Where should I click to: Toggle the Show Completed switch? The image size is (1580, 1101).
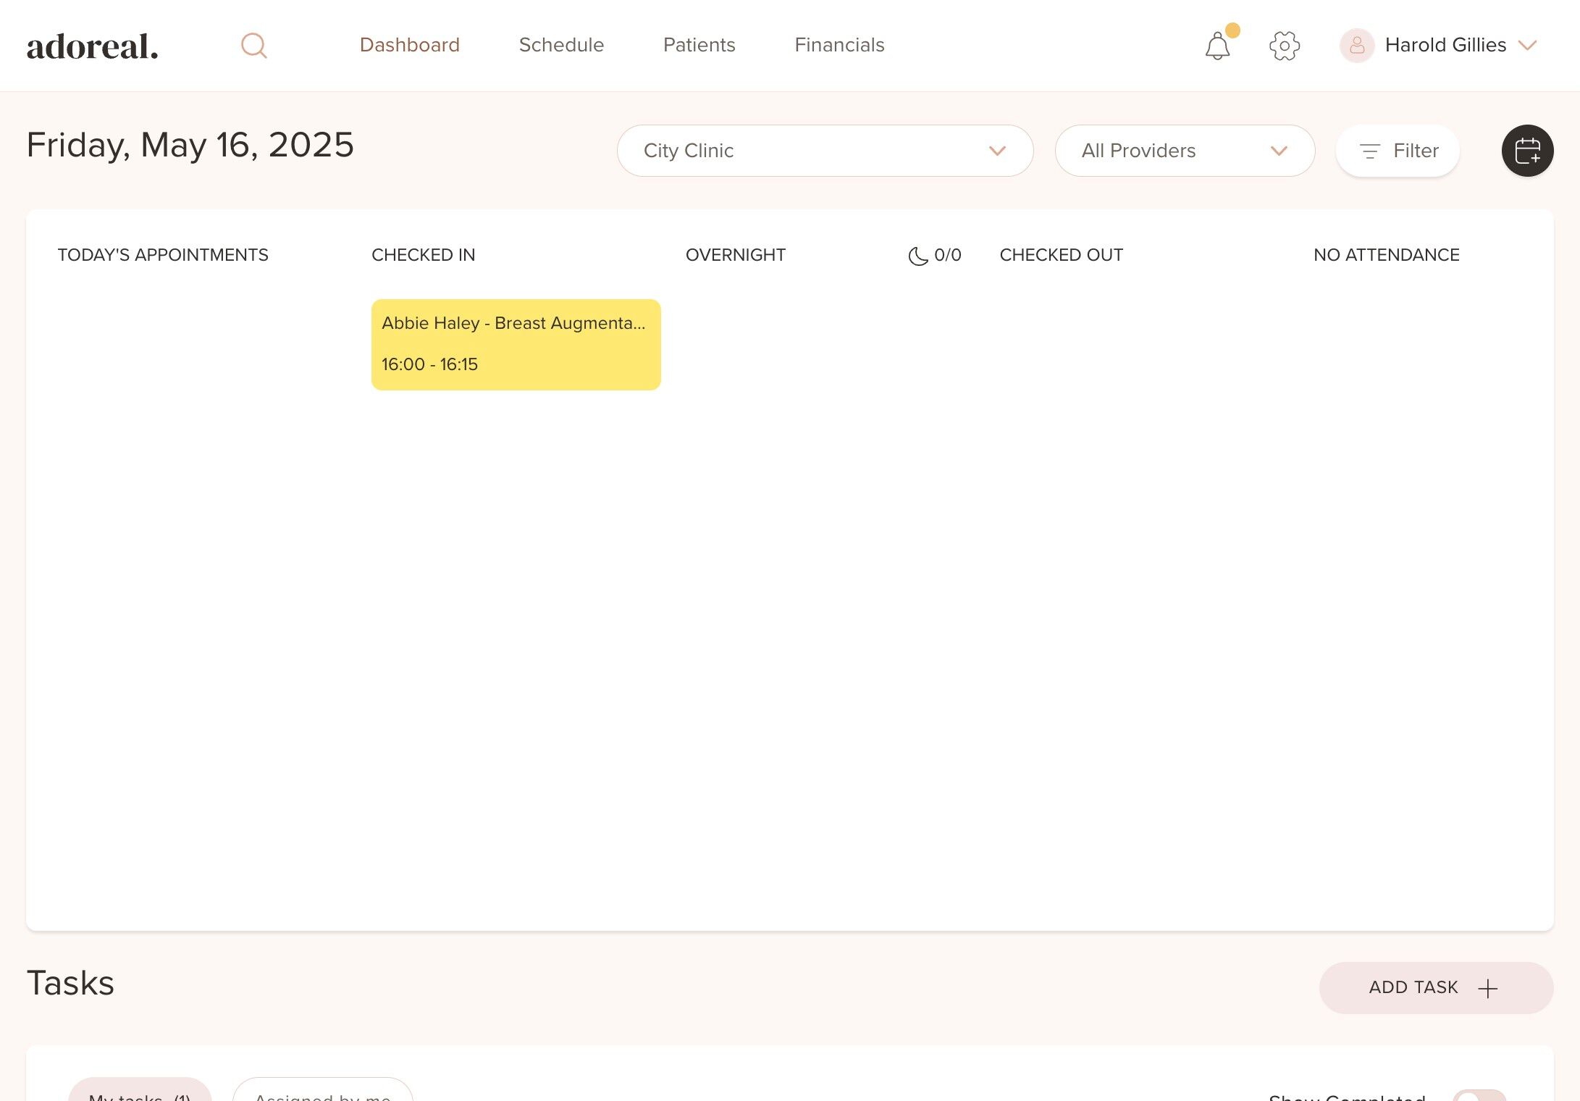tap(1479, 1095)
